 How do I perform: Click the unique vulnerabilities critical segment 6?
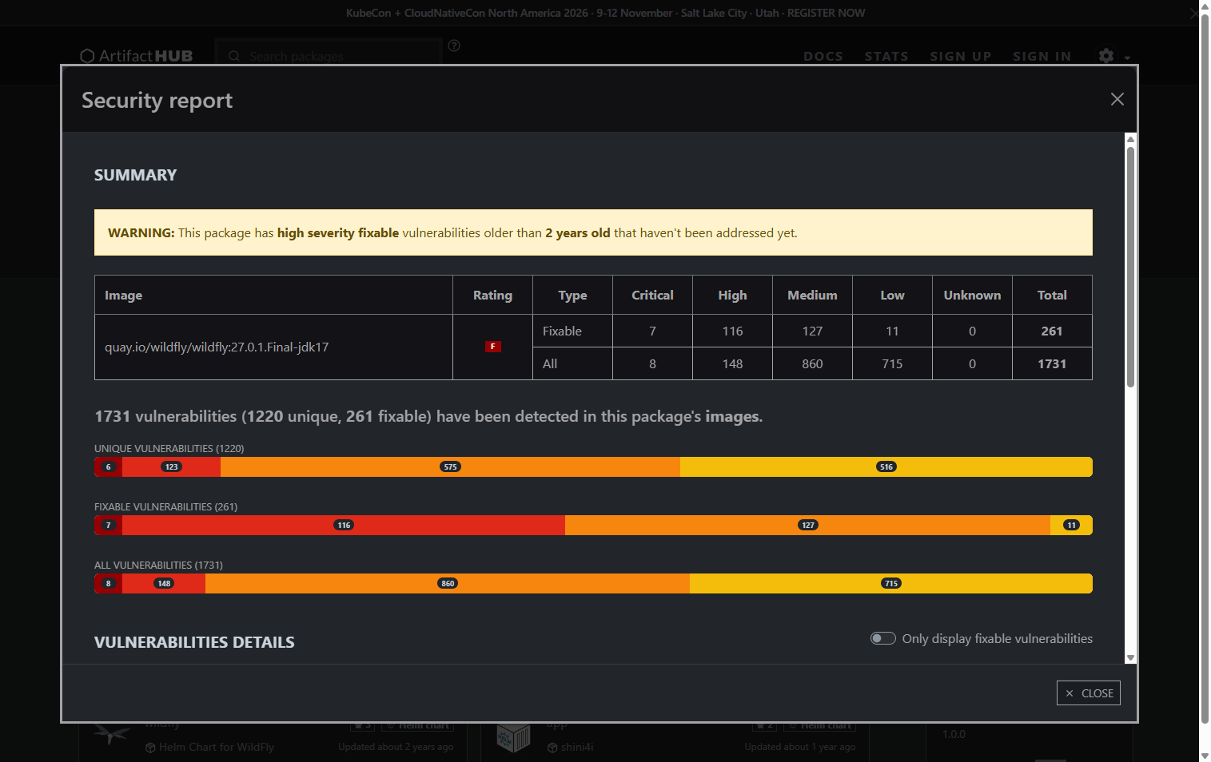109,466
